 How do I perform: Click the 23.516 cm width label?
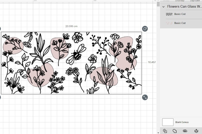click(x=71, y=26)
